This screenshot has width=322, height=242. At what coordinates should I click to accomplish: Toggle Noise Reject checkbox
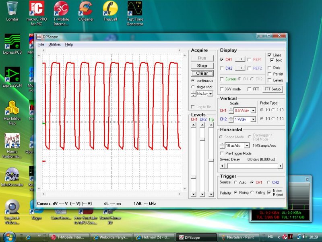pyautogui.click(x=269, y=193)
